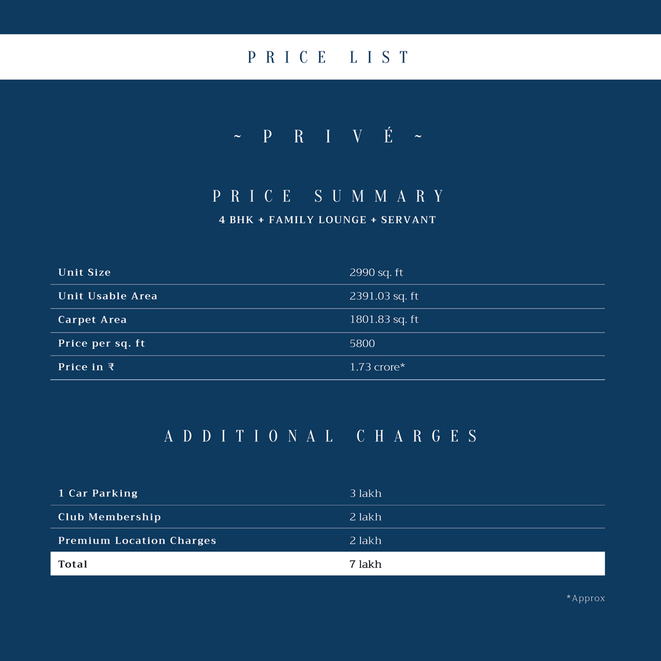This screenshot has width=661, height=661.
Task: Select the Premium Location Charges label
Action: coord(137,541)
